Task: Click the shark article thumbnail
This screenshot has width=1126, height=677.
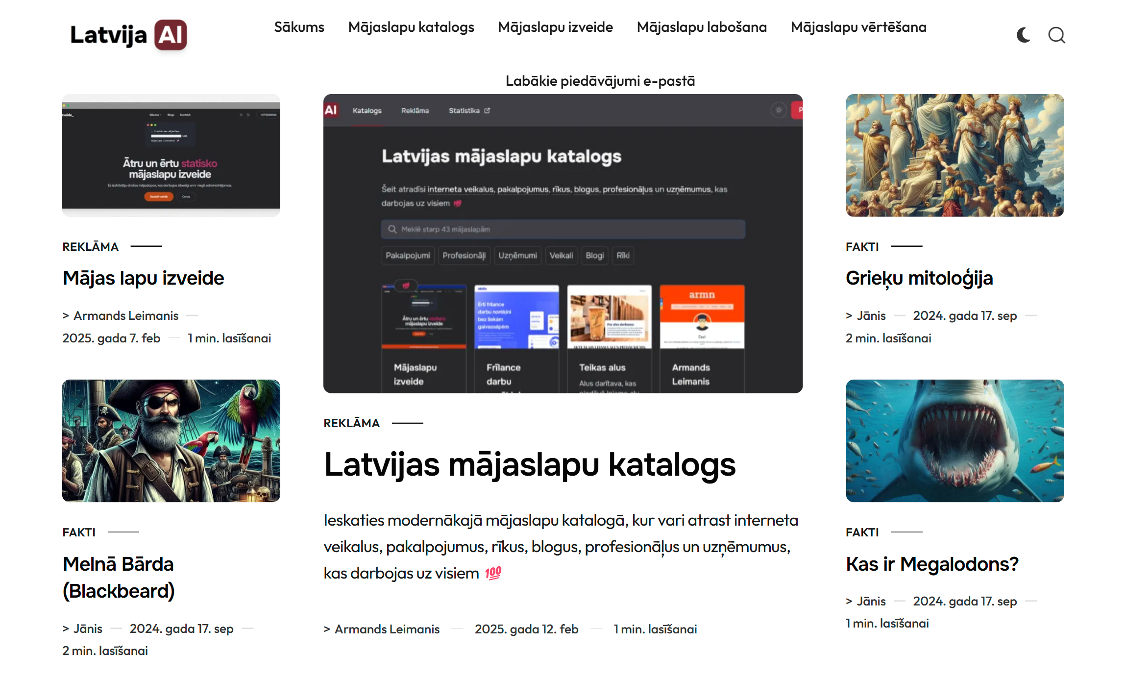Action: pos(954,441)
